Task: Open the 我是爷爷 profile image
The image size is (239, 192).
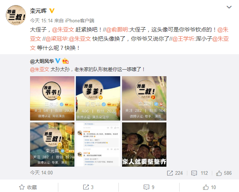Action: (x=52, y=99)
